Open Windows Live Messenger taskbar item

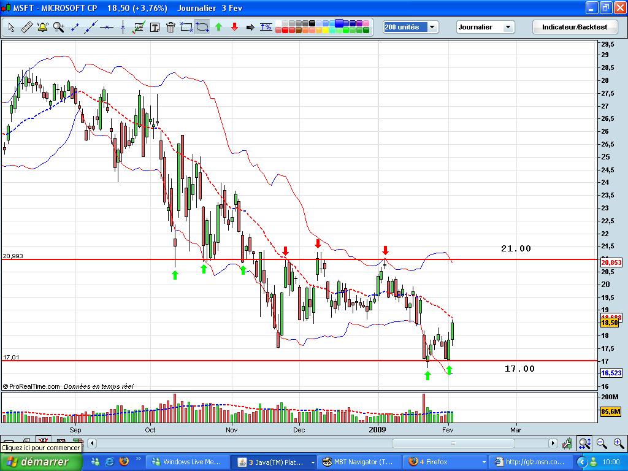[188, 462]
